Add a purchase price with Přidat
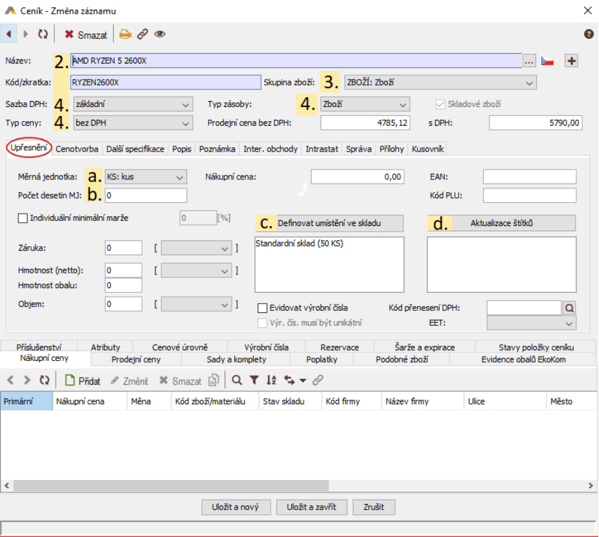This screenshot has width=599, height=537. pos(82,380)
